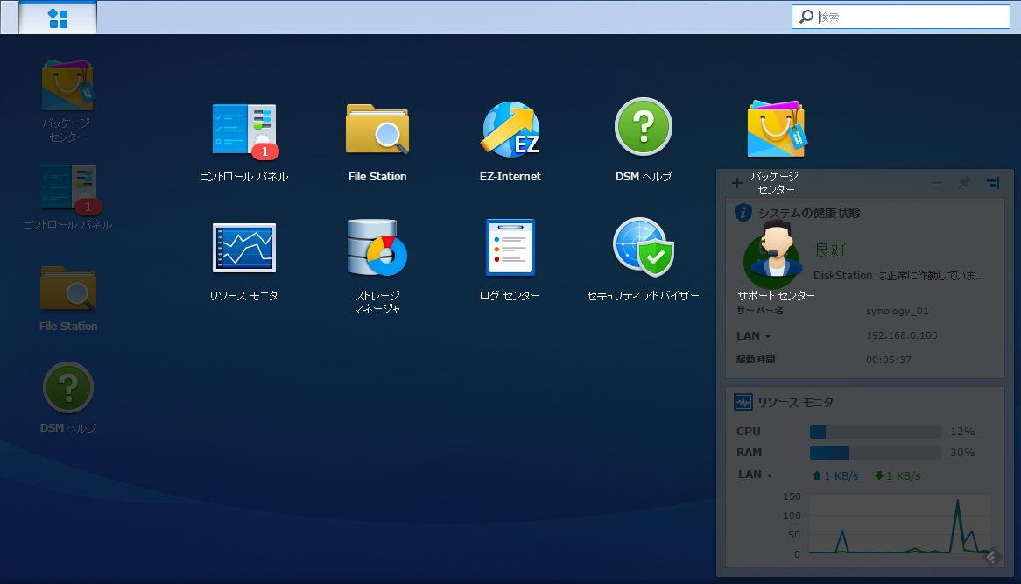Viewport: 1021px width, 584px height.
Task: Open コントロール パネル from the main menu grid
Action: (244, 129)
